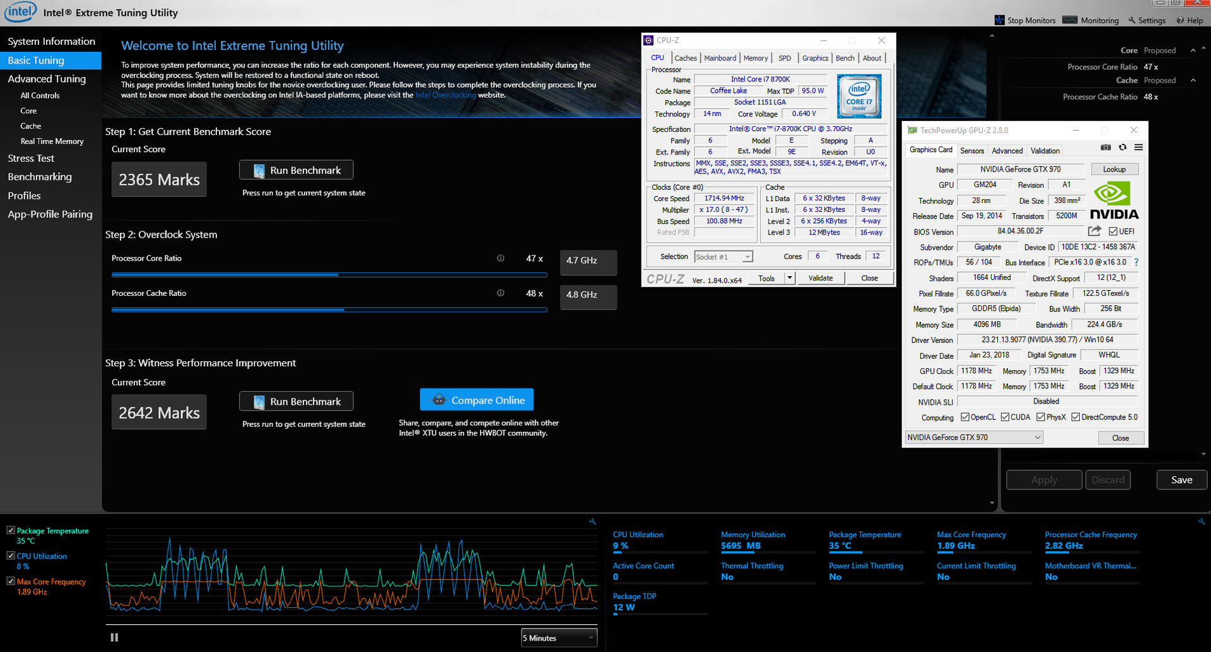The image size is (1211, 652).
Task: Follow the Intel Overclocking link
Action: (x=446, y=95)
